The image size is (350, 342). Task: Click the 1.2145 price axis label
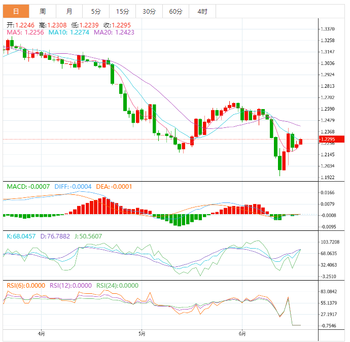pyautogui.click(x=328, y=154)
